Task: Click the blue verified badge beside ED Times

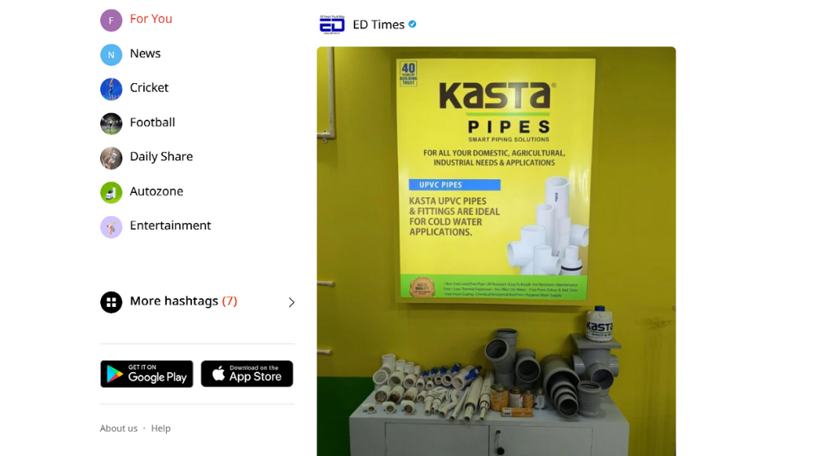Action: point(412,24)
